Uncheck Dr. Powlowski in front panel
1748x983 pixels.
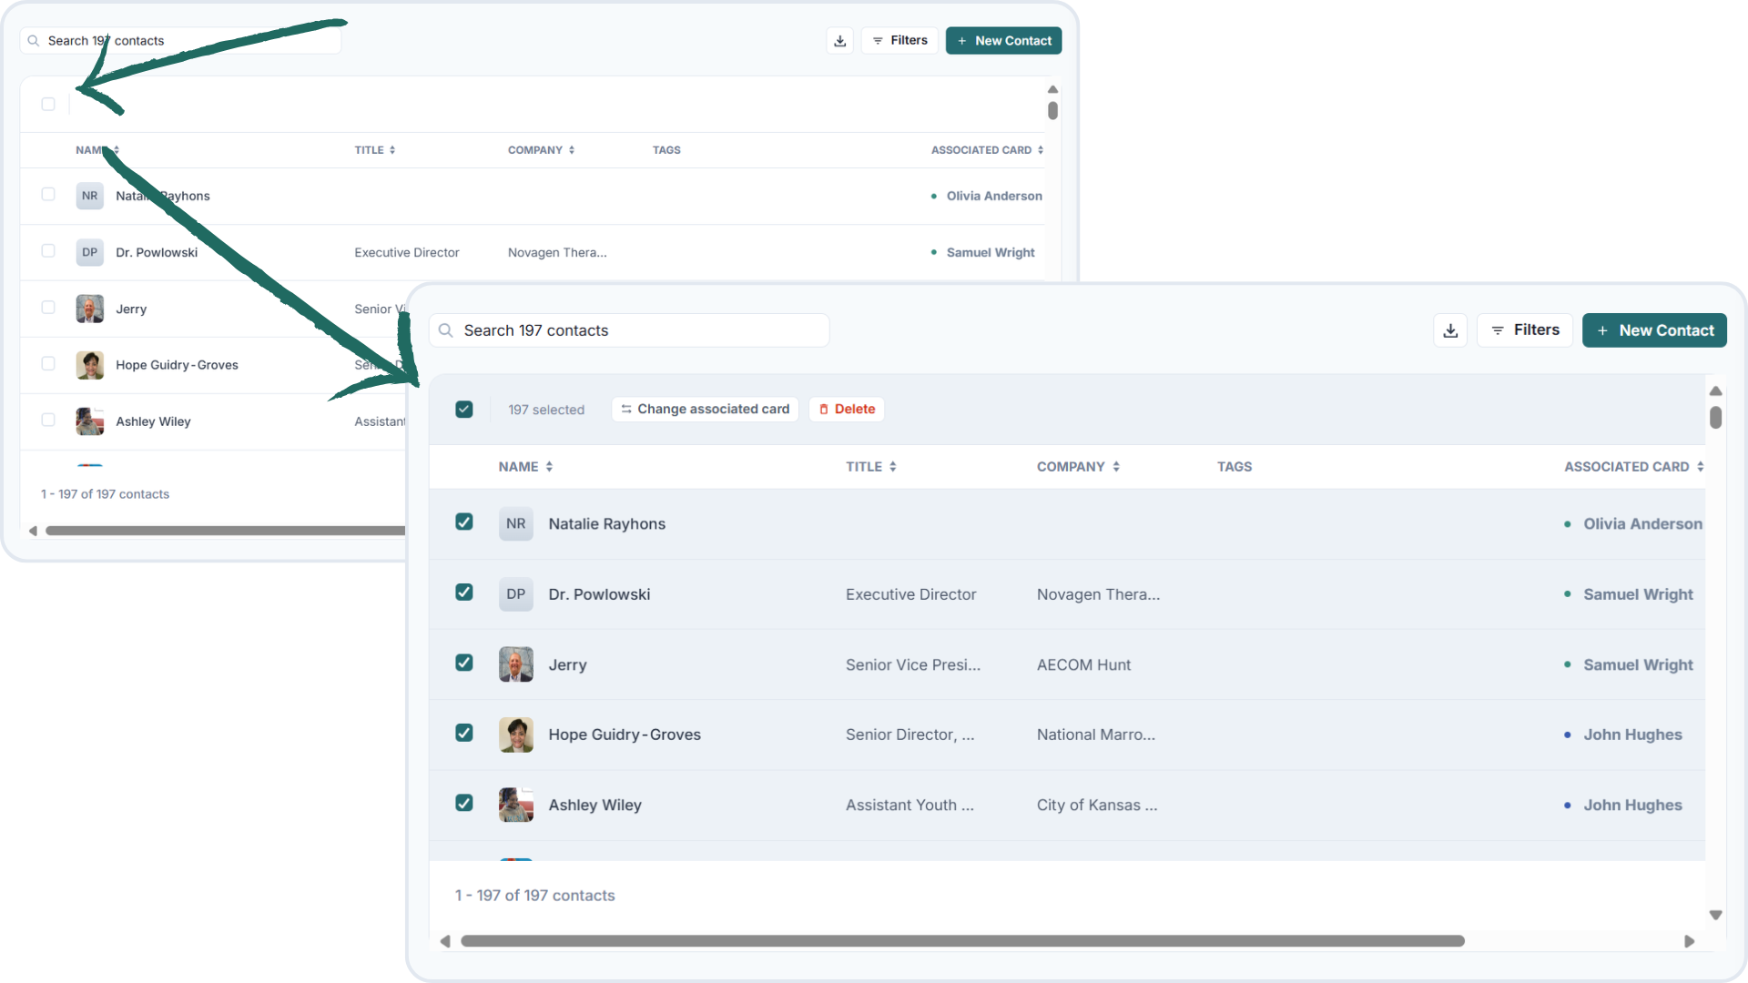464,593
